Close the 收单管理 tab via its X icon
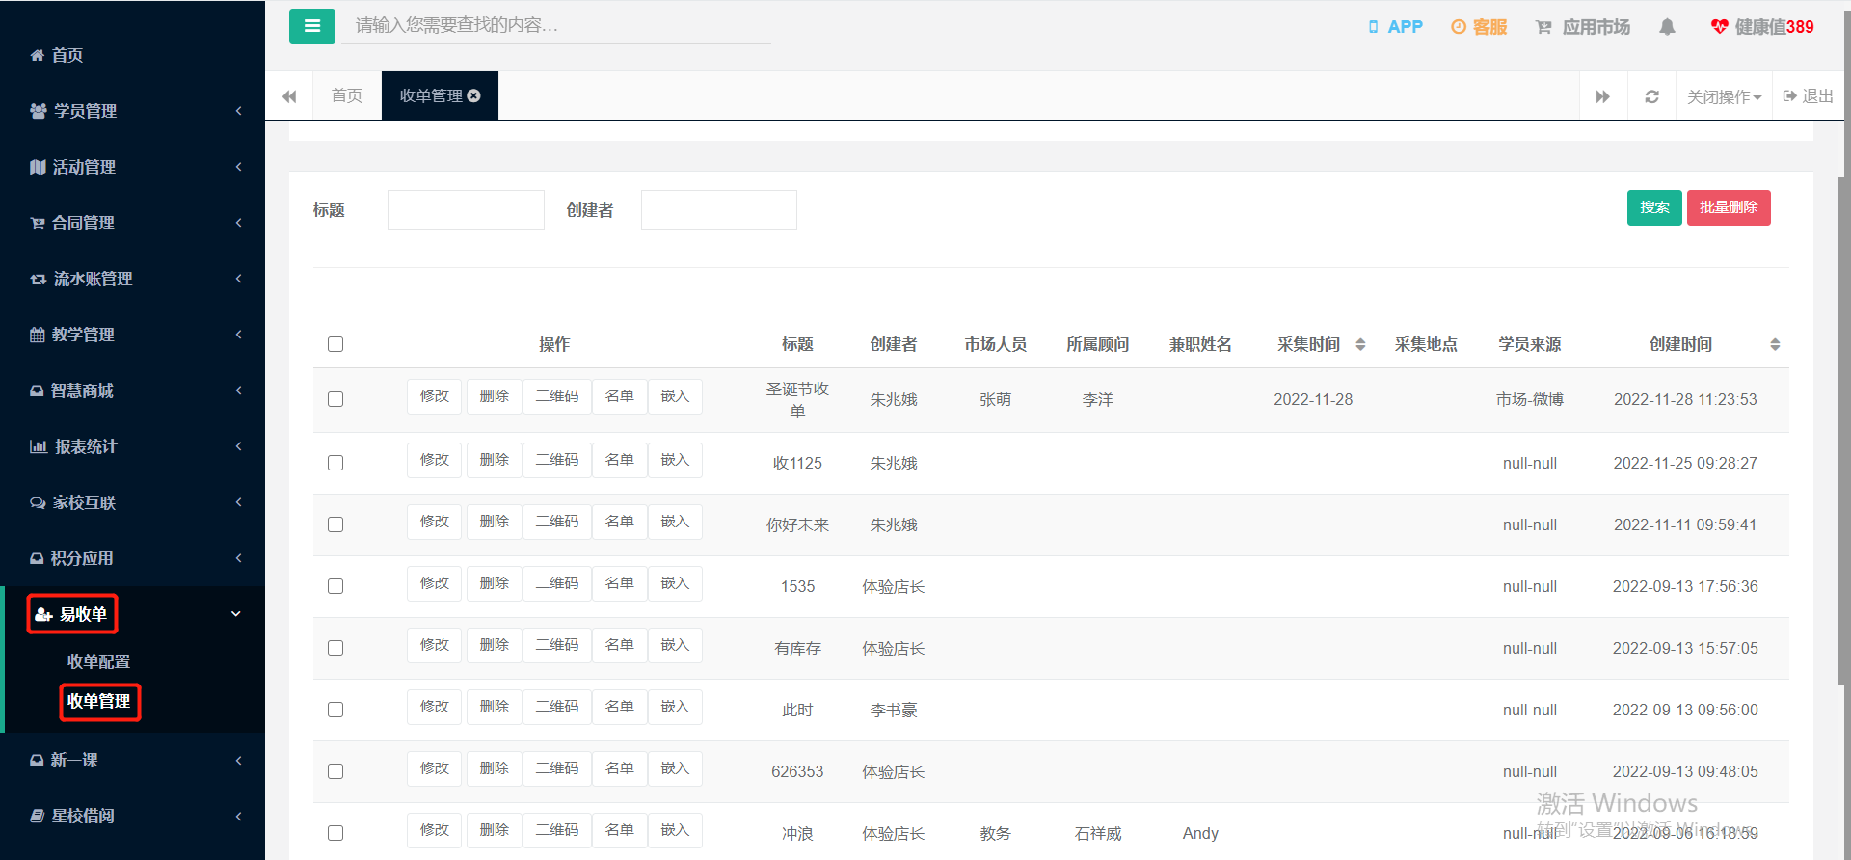1851x860 pixels. point(473,95)
